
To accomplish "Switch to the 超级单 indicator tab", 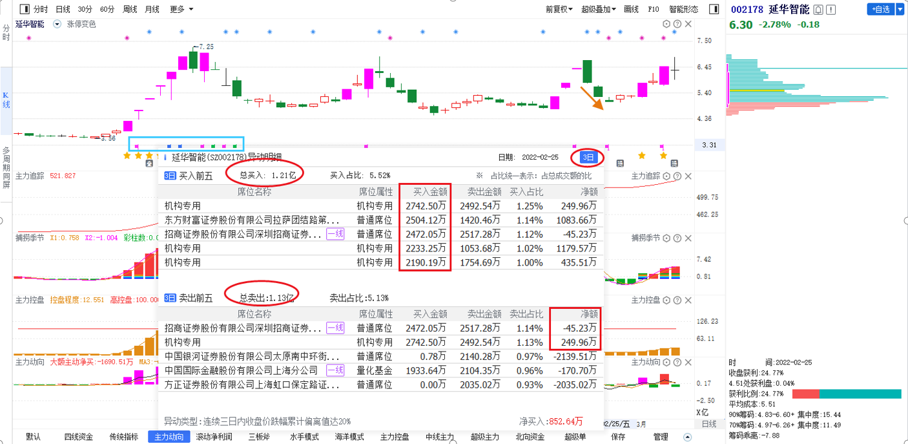I will [575, 437].
